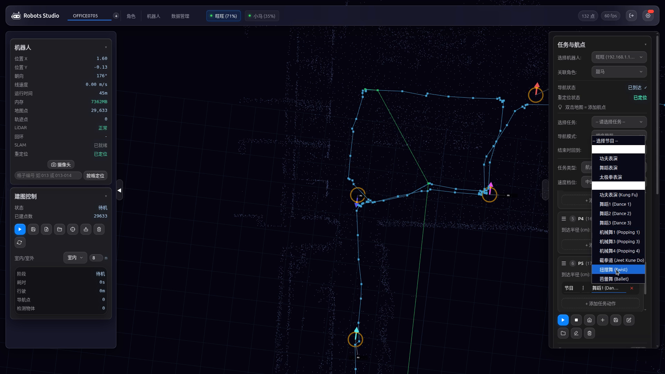Select the OFFICE0705 tab
Screen dimensions: 665x374
[89, 16]
